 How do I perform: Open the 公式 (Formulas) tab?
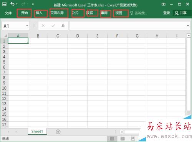[x=75, y=13]
